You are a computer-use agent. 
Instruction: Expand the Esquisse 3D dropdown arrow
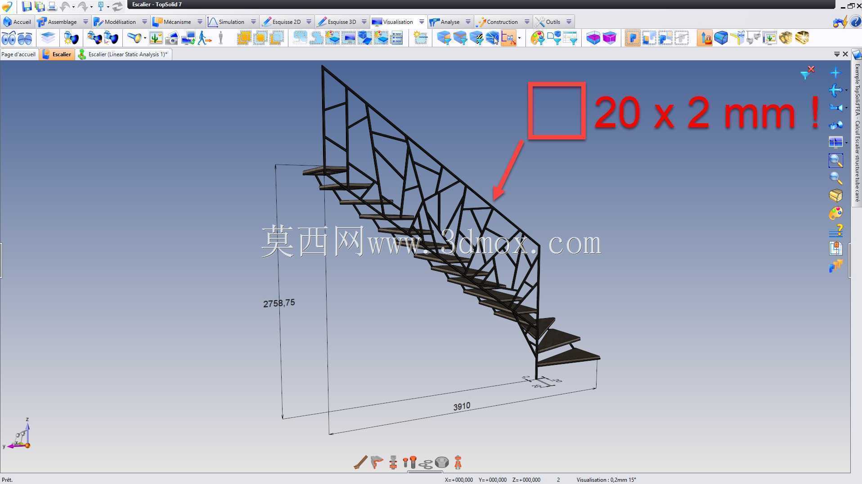pyautogui.click(x=364, y=22)
